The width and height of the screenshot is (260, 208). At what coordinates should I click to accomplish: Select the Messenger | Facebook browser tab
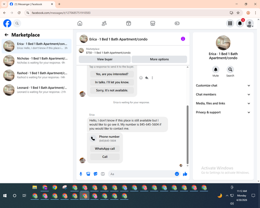pyautogui.click(x=32, y=4)
